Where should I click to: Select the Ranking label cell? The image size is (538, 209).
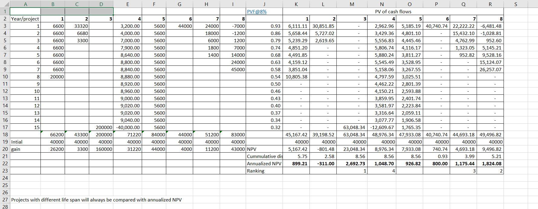tap(264, 171)
